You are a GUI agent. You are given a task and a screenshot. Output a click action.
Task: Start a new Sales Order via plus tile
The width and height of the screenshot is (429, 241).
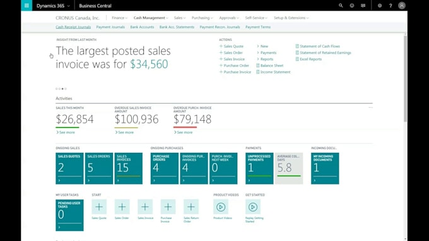[x=122, y=207]
